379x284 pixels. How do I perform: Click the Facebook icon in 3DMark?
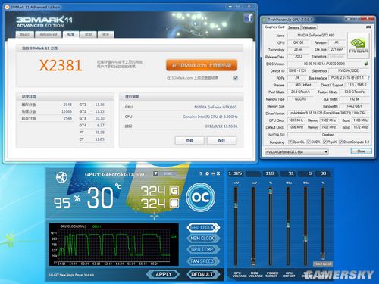[x=249, y=17]
